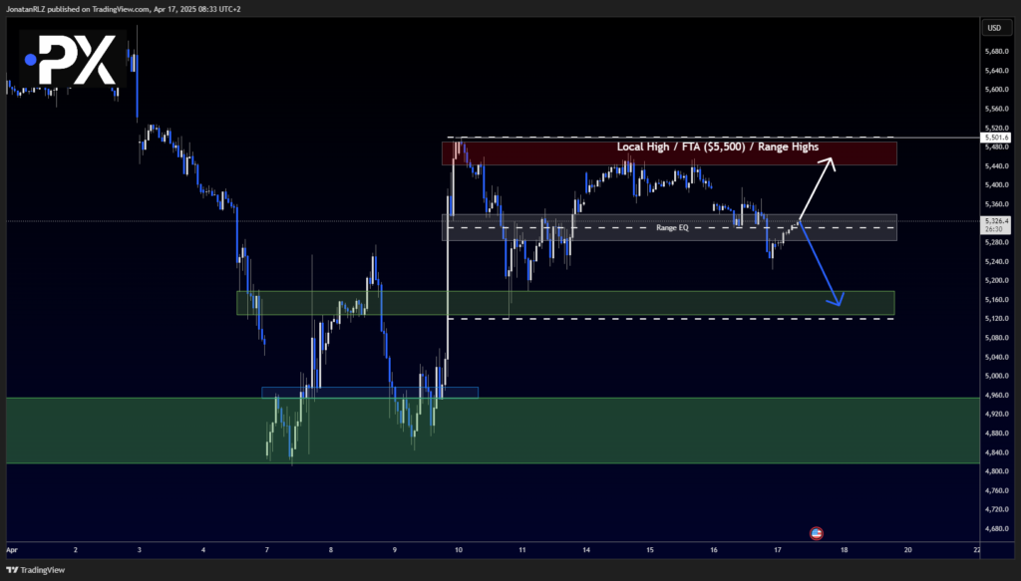
Task: Click the 5,280.0 price axis label
Action: (x=997, y=242)
